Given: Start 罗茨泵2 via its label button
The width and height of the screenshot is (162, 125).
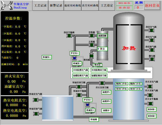Looking at the screenshot, I should (x=88, y=100).
